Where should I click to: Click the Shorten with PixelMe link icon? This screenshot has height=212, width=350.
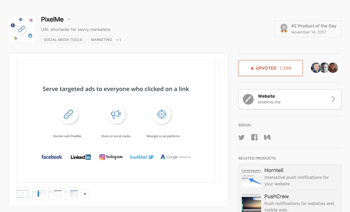[x=68, y=114]
